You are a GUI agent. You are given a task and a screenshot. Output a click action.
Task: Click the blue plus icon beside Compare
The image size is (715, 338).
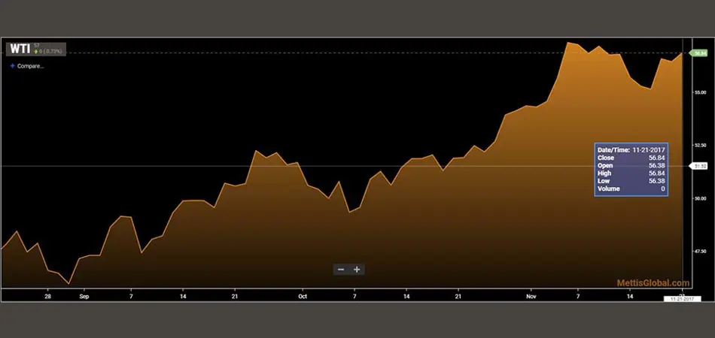[12, 66]
